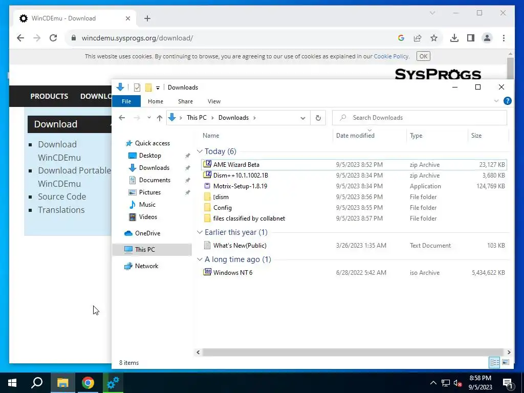524x393 pixels.
Task: Switch to large thumbnails view icon
Action: (506, 362)
